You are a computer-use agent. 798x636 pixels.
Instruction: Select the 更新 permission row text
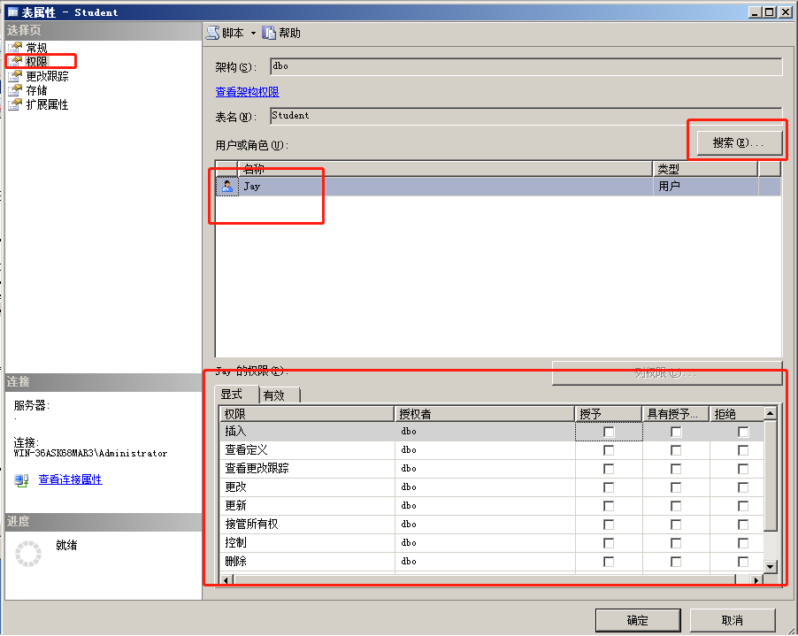(235, 506)
